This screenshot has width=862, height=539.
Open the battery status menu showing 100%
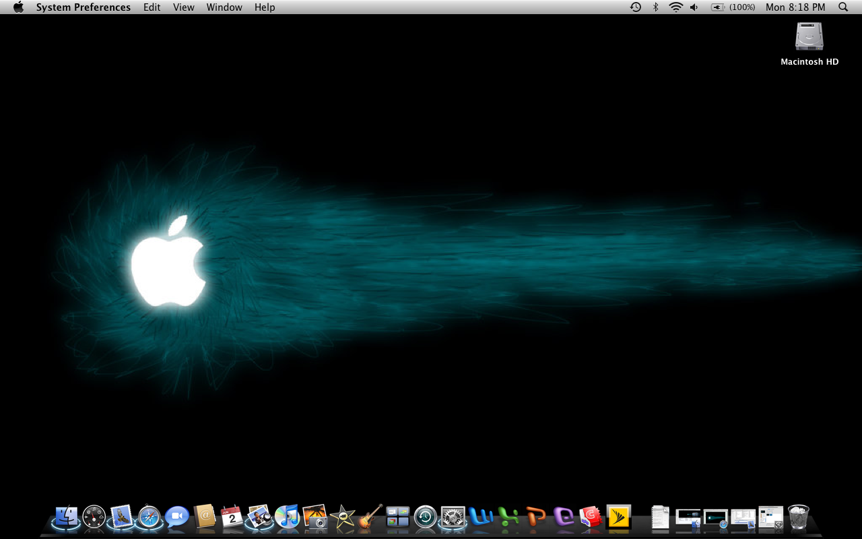click(733, 7)
